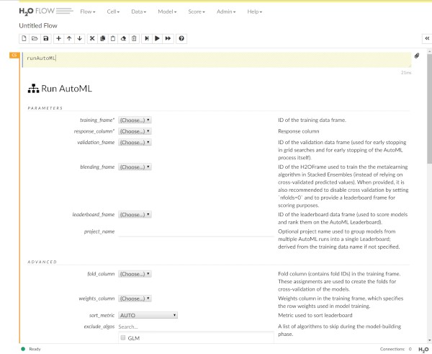Check the GLM exclude_algos checkbox
Screen dimensions: 432x354
(123, 337)
